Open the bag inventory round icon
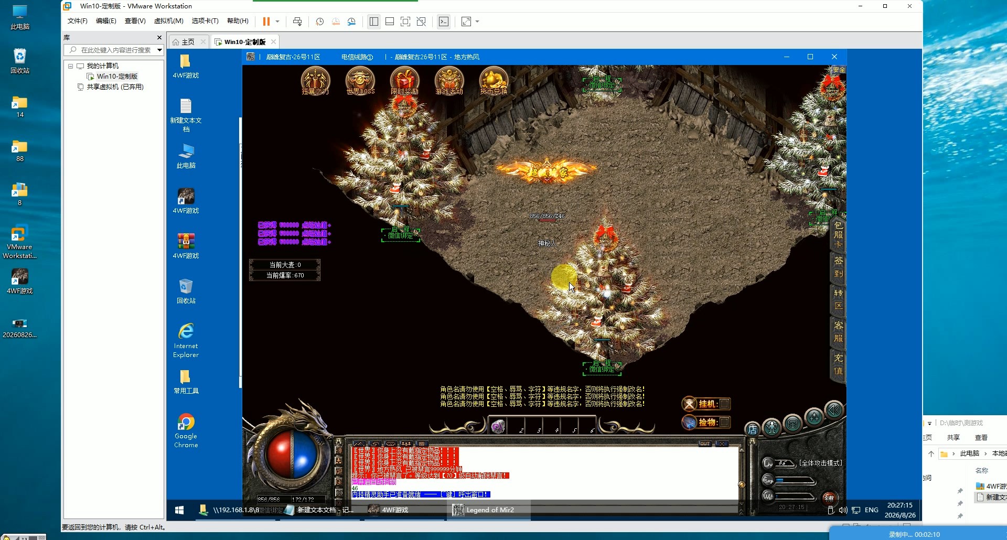The width and height of the screenshot is (1007, 540). point(792,423)
